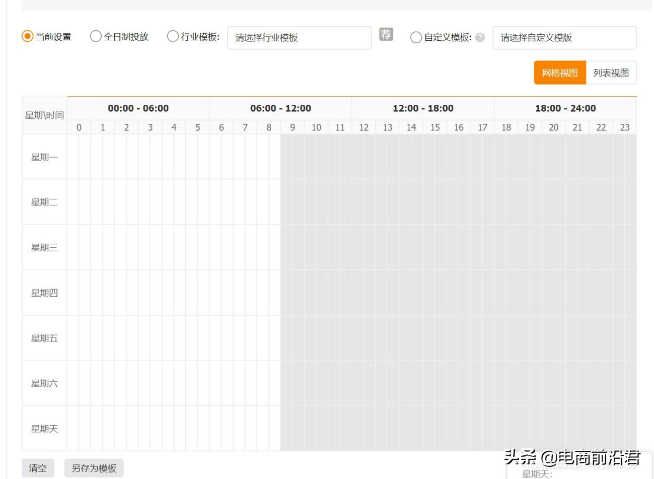Click the 星期\时间 corner header cell

[x=44, y=115]
